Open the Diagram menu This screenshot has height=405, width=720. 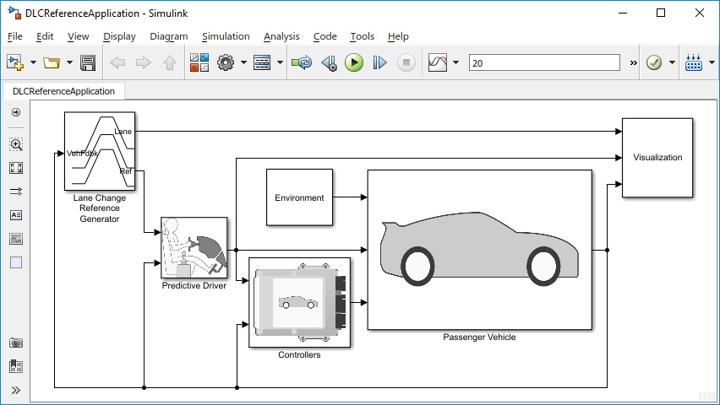click(x=168, y=36)
